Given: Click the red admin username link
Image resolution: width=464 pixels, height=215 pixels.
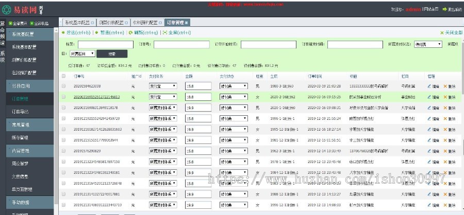Looking at the screenshot, I should click(413, 9).
